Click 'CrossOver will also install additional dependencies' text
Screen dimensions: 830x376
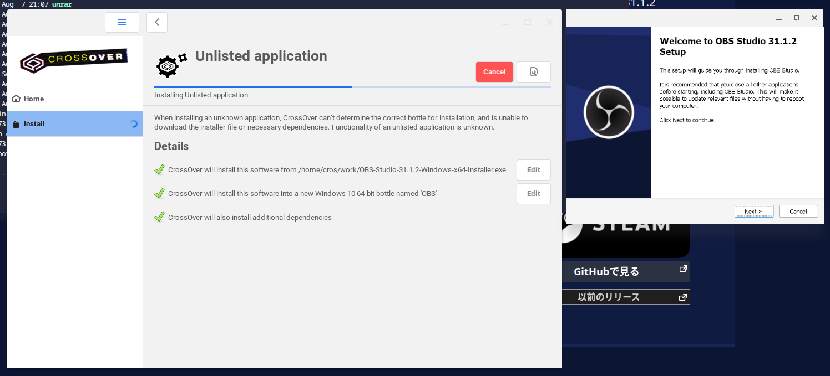click(x=250, y=218)
